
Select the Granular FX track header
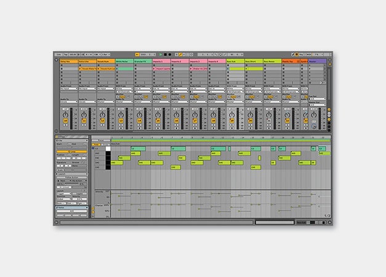click(143, 62)
